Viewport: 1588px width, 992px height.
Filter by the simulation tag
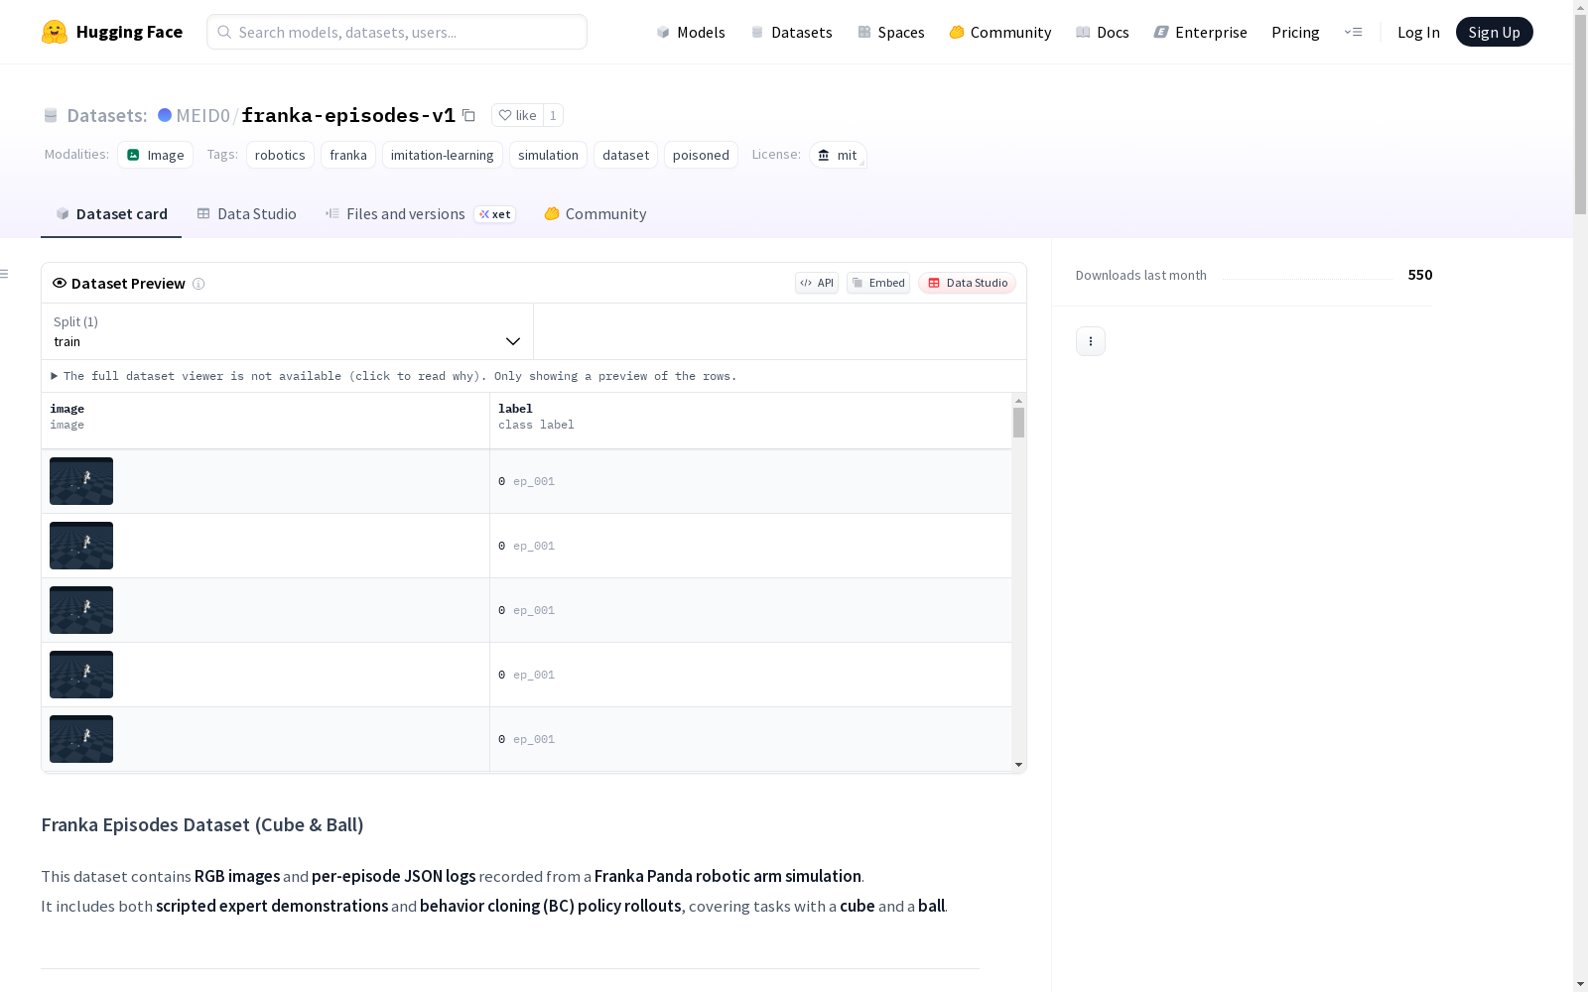point(548,155)
